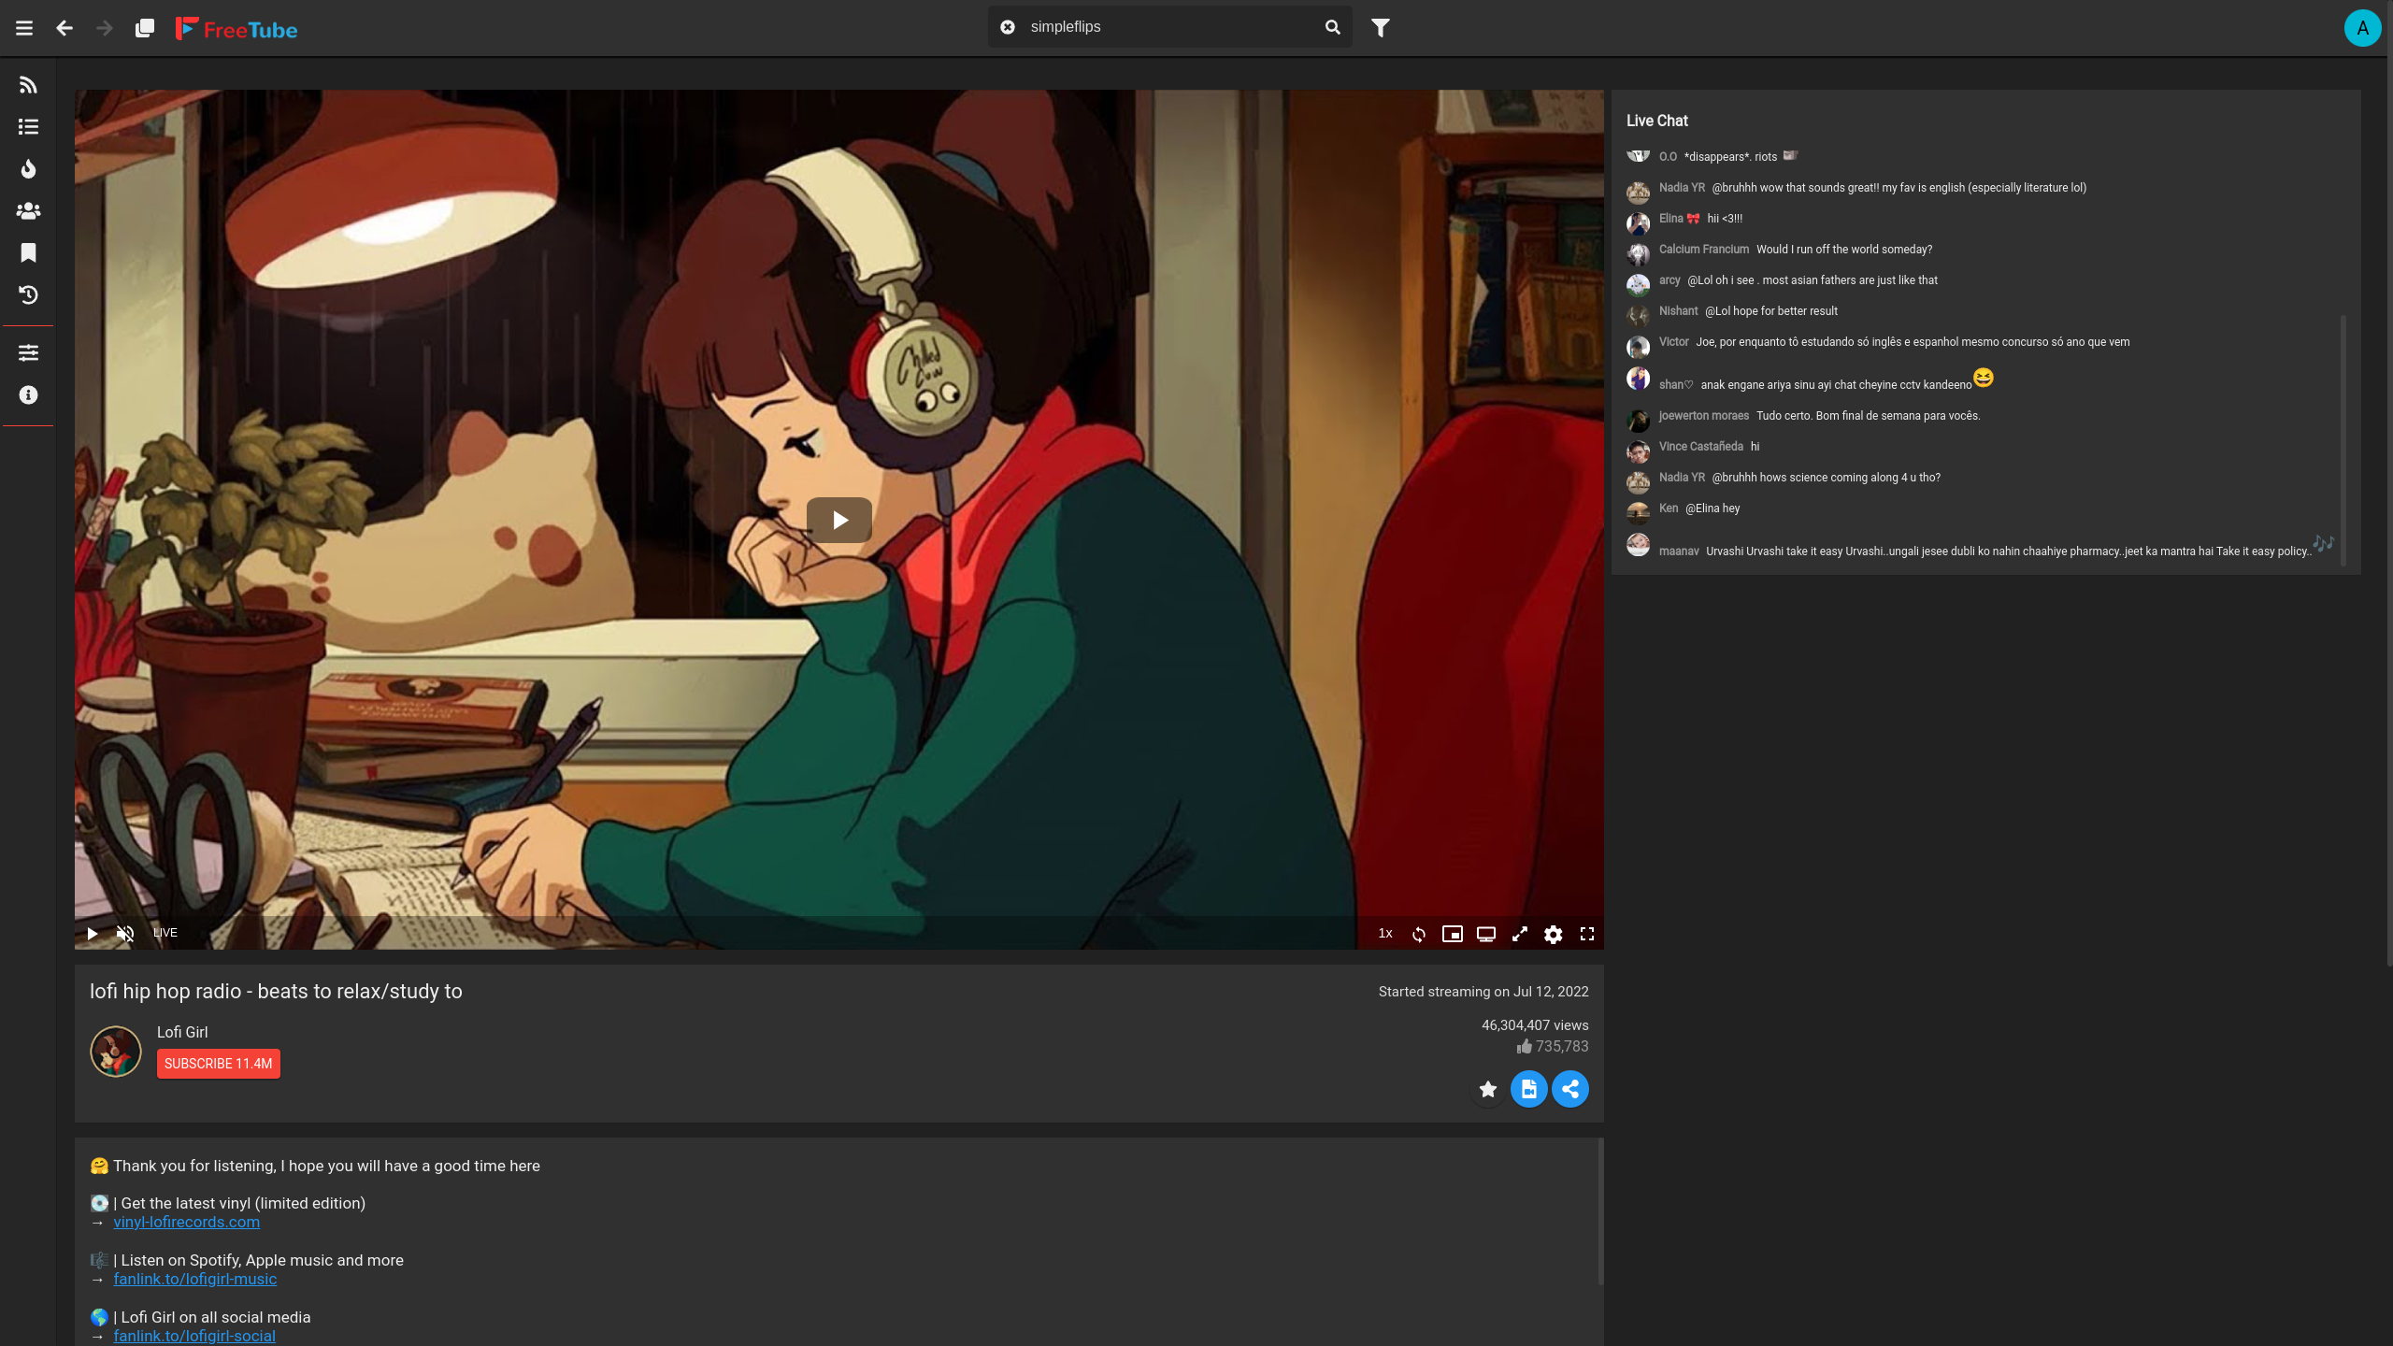
Task: Open About info icon in sidebar
Action: (28, 395)
